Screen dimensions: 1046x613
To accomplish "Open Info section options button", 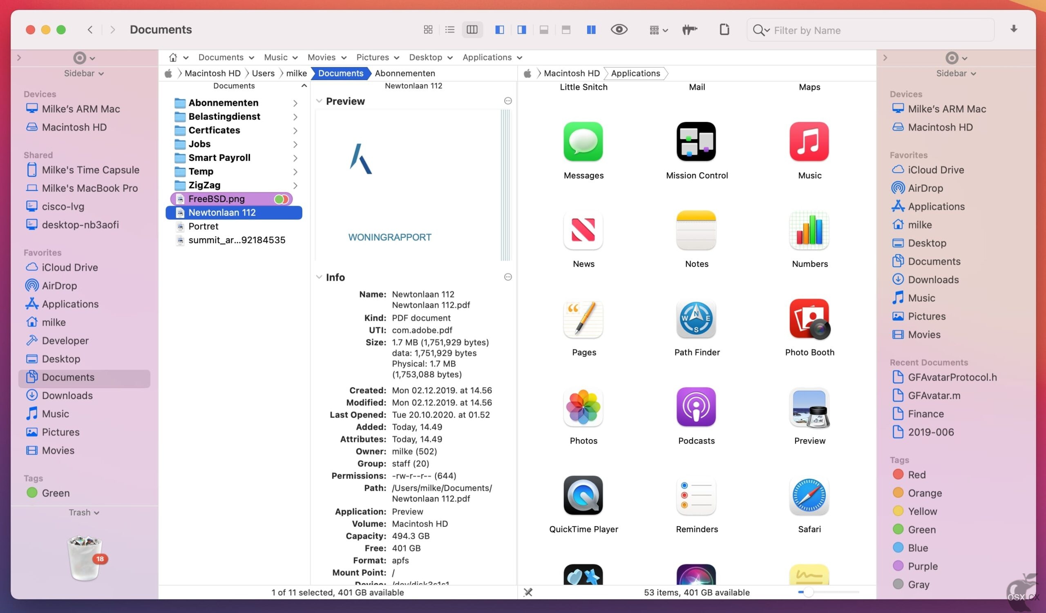I will pos(507,277).
